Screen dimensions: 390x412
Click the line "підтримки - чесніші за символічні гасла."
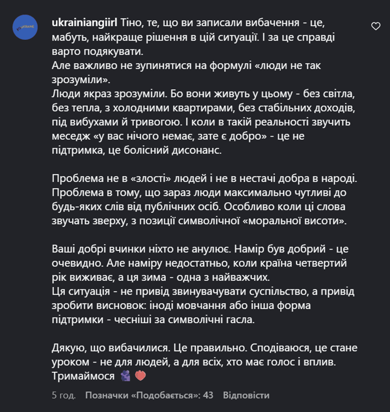[x=153, y=320]
